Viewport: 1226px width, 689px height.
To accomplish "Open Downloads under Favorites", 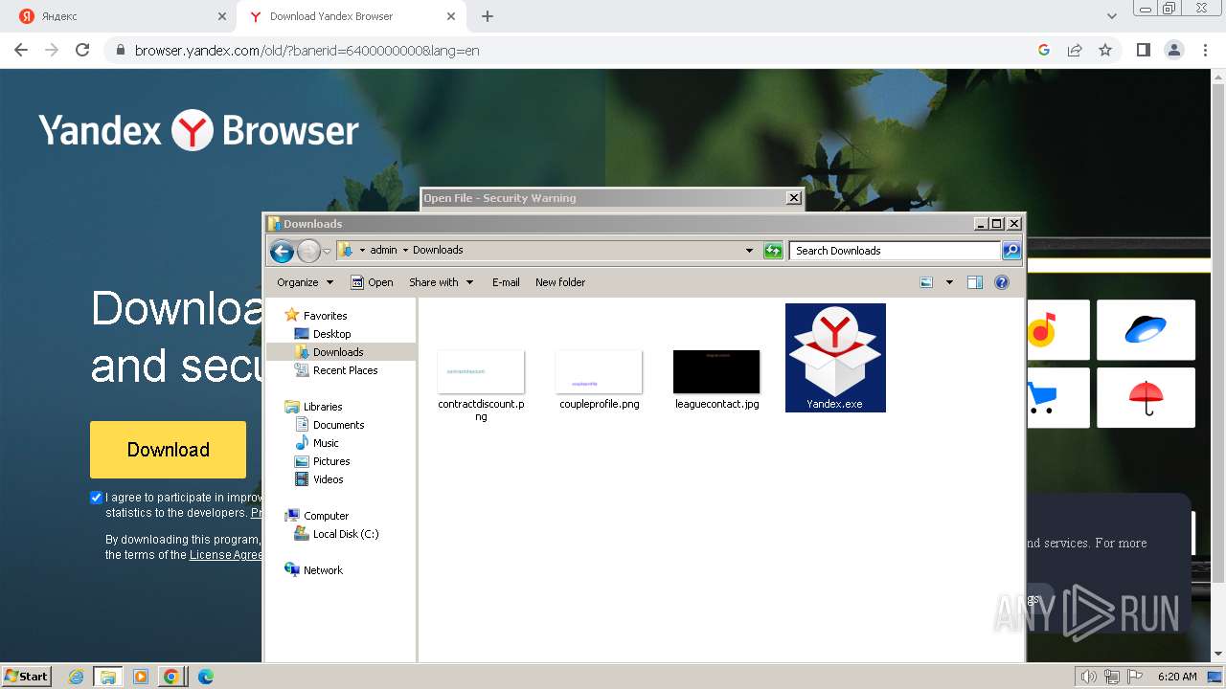I will [x=338, y=352].
